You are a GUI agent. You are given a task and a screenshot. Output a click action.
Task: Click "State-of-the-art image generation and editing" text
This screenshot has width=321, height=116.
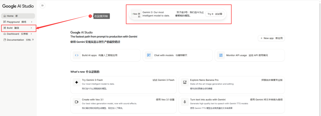coord(212,84)
